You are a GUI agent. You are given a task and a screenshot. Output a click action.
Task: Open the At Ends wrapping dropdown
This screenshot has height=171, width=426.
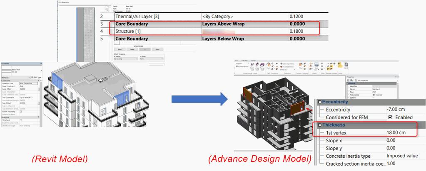[152, 59]
